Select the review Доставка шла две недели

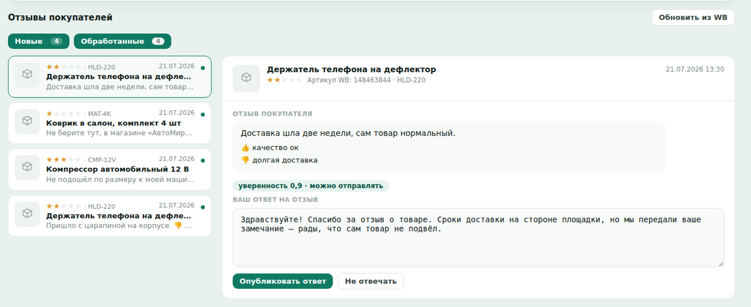(x=110, y=76)
